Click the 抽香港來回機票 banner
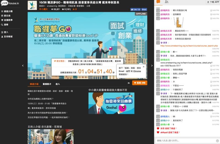The height and width of the screenshot is (144, 220). click(111, 103)
